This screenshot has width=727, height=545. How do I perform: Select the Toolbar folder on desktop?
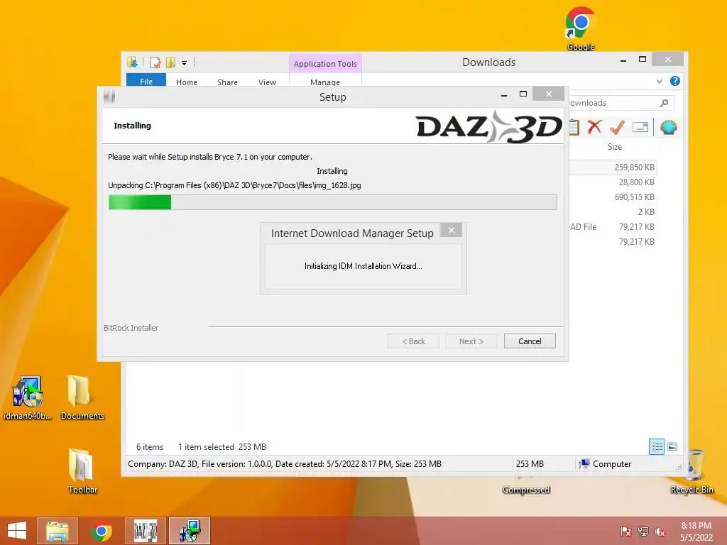point(82,471)
